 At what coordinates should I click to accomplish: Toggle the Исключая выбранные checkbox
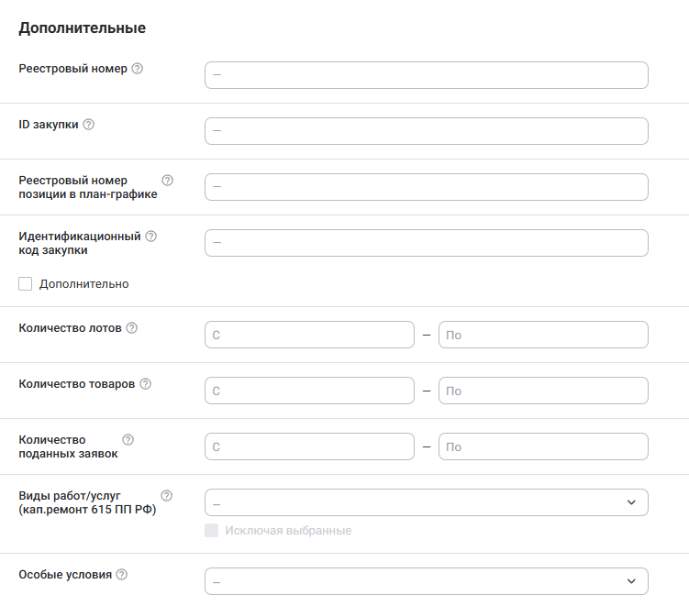click(x=212, y=531)
